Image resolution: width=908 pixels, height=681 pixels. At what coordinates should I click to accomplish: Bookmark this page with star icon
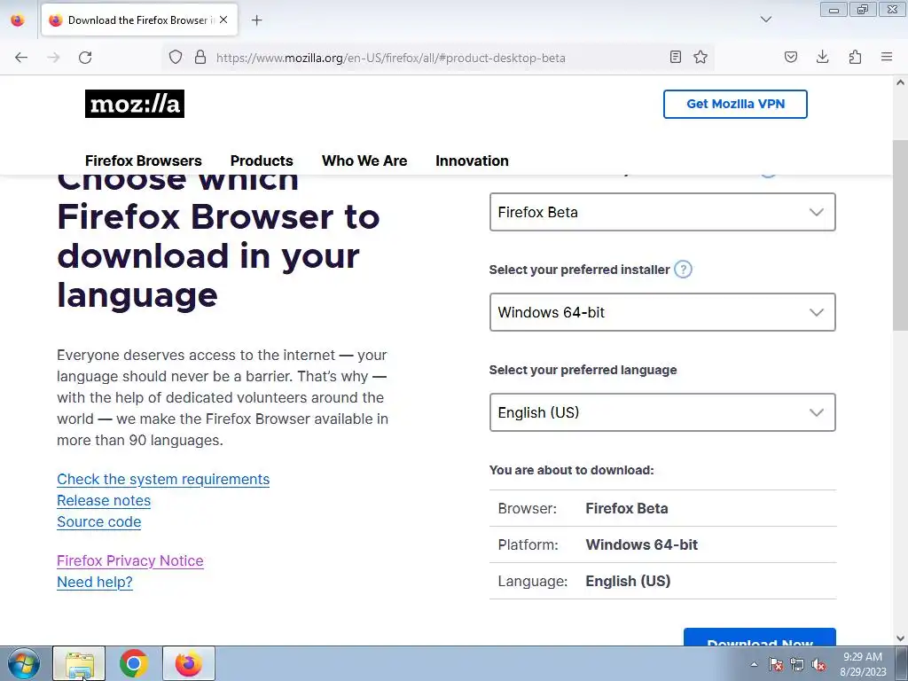701,57
